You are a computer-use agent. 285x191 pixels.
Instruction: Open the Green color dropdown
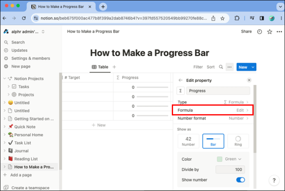coord(229,159)
